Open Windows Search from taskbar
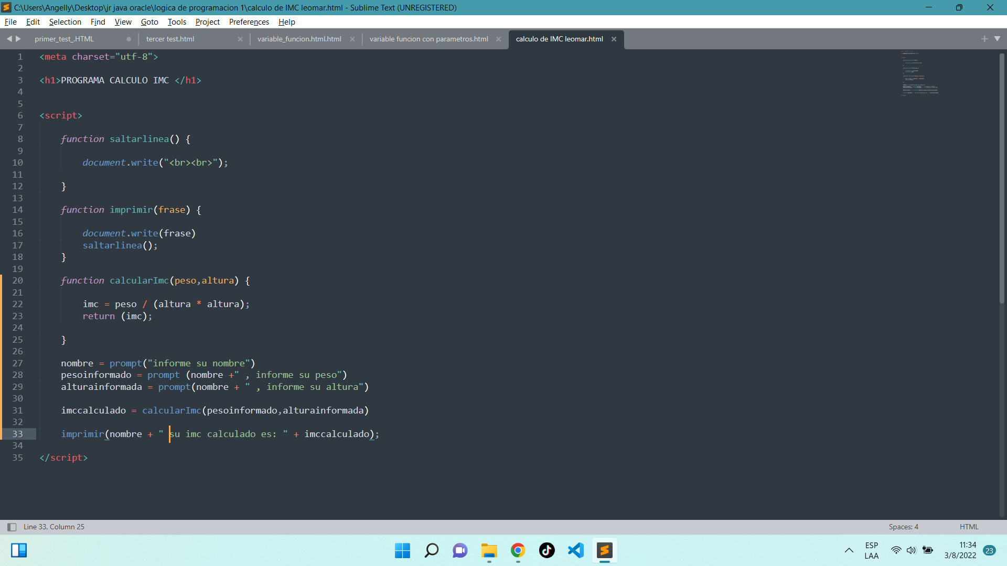1007x566 pixels. tap(432, 550)
